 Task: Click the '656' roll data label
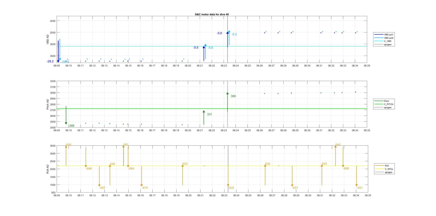click(x=69, y=145)
